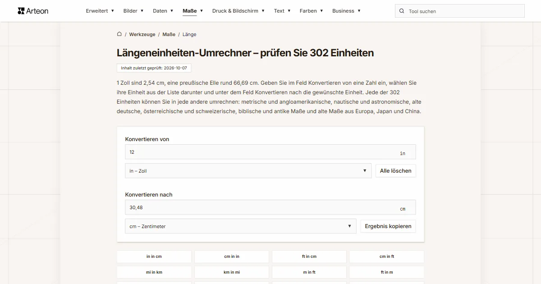Open the Daten menu
The image size is (541, 284).
163,11
